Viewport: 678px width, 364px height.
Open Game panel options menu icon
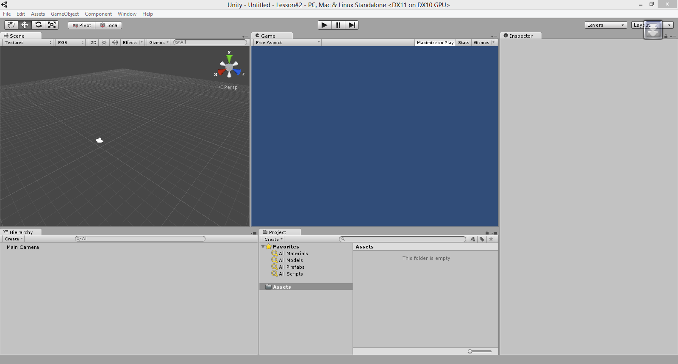[x=494, y=37]
